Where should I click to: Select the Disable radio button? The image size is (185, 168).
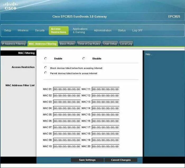click(84, 58)
